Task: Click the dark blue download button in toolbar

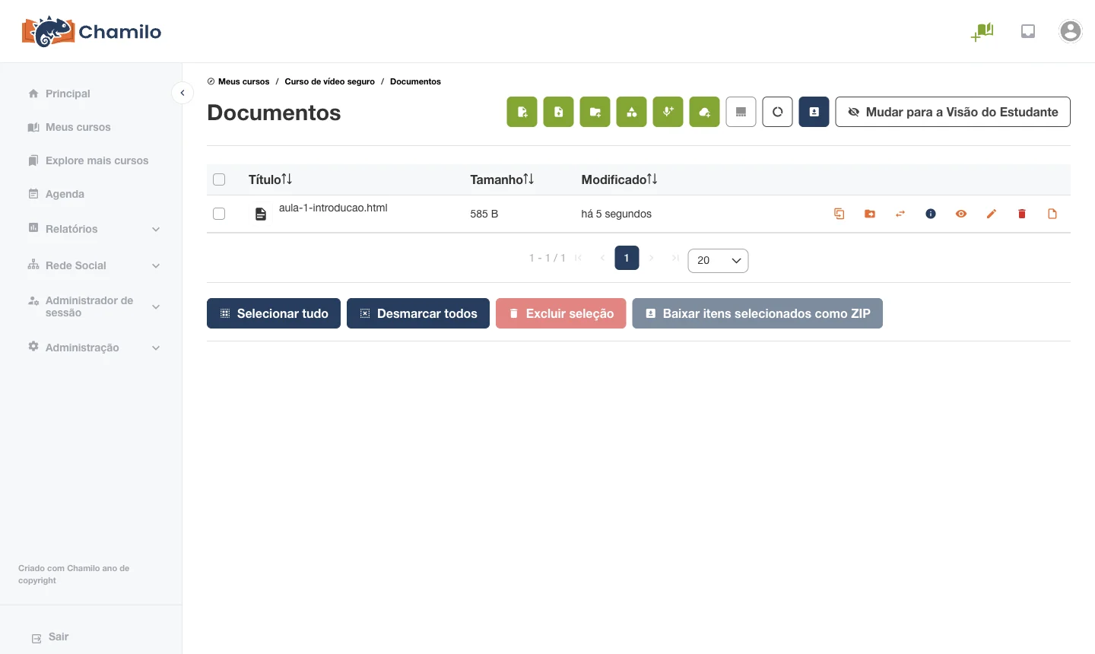Action: click(x=814, y=112)
